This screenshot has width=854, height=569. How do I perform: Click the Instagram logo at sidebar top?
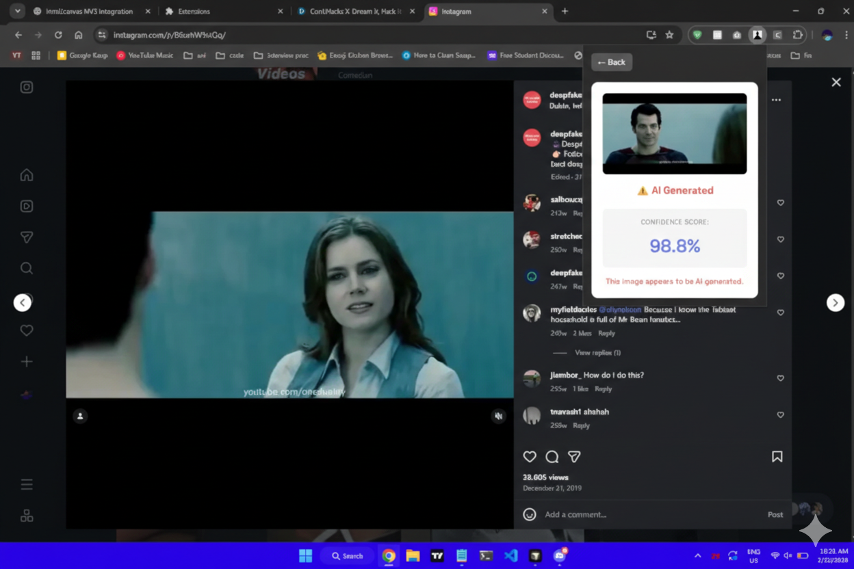click(x=27, y=87)
